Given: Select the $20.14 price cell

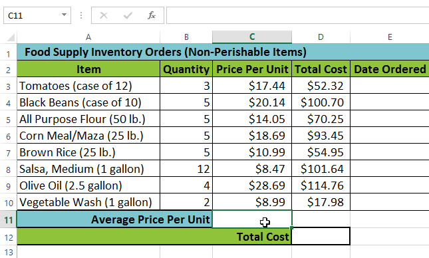Looking at the screenshot, I should (x=252, y=102).
